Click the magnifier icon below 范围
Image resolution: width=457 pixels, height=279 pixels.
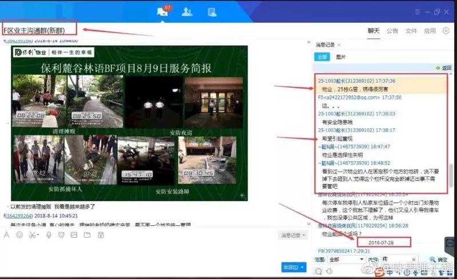tap(319, 272)
